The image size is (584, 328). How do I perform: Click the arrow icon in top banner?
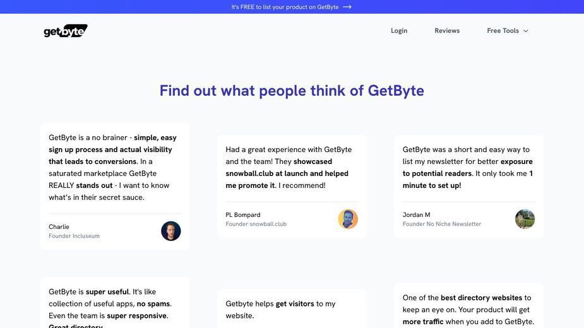coord(347,7)
